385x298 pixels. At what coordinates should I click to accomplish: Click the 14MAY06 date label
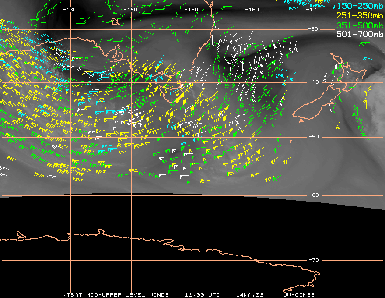249,295
